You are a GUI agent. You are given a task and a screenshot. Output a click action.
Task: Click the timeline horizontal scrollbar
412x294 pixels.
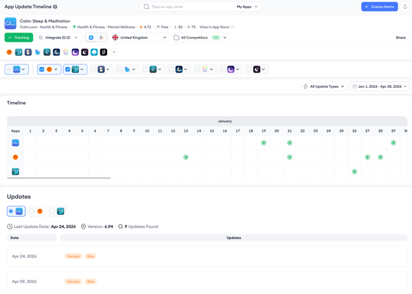click(59, 178)
